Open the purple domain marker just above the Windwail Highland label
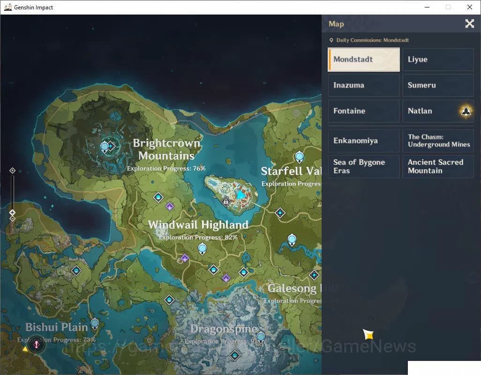This screenshot has height=375, width=481. pyautogui.click(x=170, y=206)
